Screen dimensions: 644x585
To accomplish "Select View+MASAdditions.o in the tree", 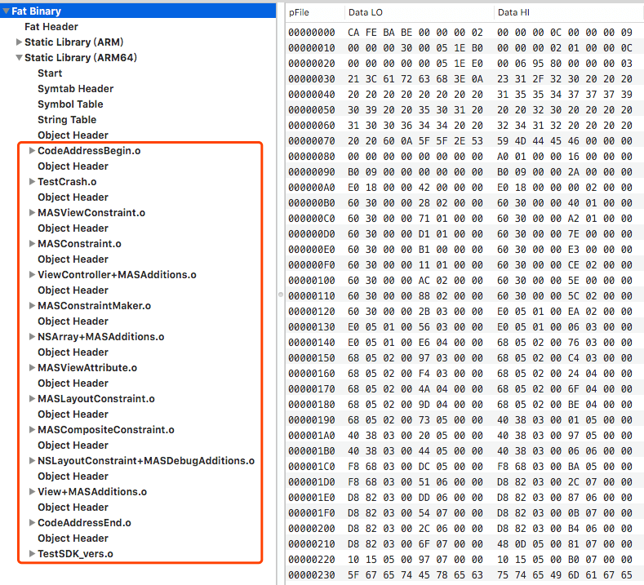I will 92,492.
